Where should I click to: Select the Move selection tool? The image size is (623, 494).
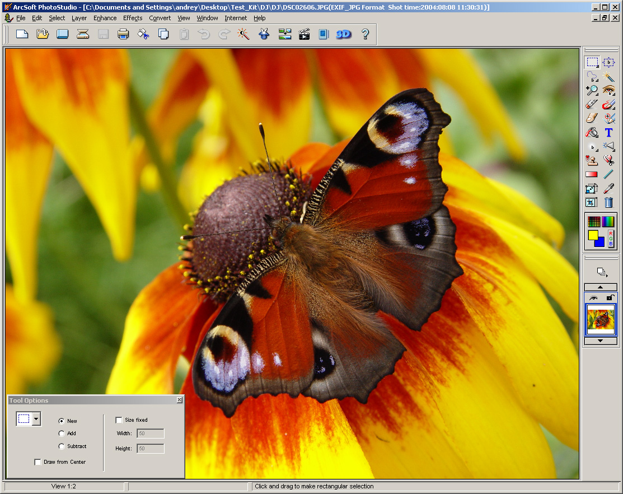[608, 62]
